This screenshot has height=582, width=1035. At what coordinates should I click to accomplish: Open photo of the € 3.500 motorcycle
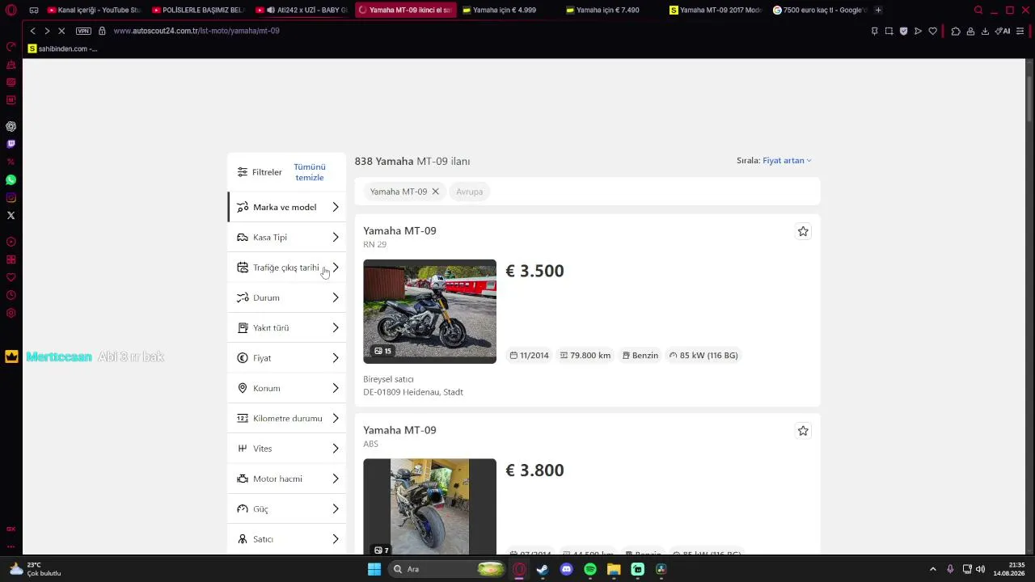click(429, 311)
